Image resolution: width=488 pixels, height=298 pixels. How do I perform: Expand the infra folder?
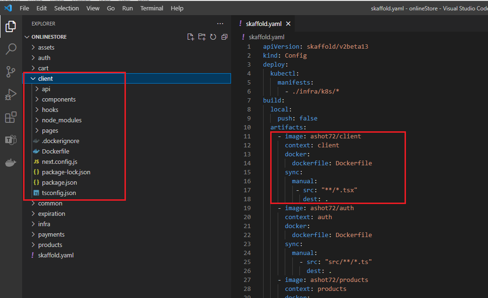click(x=44, y=224)
